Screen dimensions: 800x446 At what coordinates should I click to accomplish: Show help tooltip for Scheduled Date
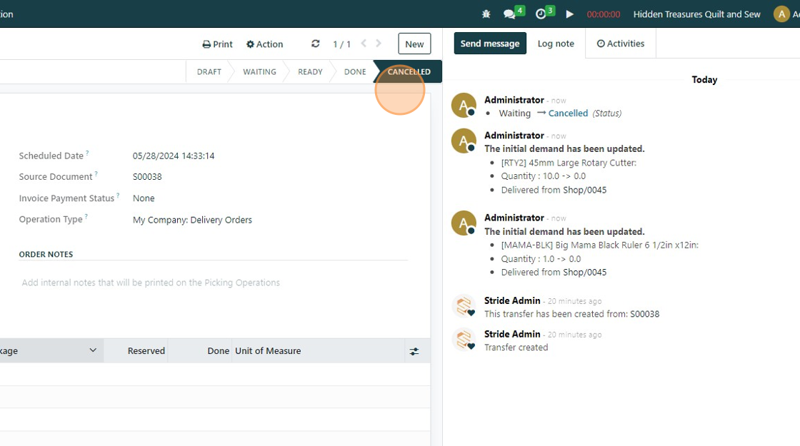click(87, 153)
